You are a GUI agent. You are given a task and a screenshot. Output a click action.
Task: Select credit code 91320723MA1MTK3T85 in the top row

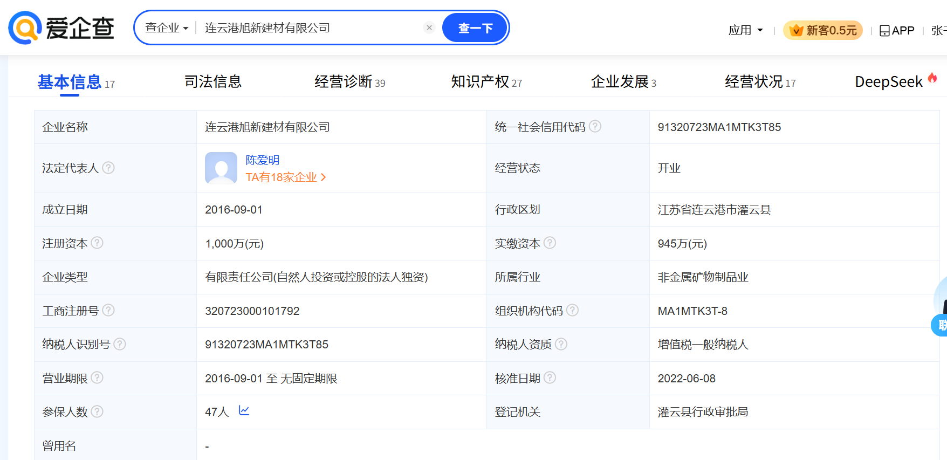point(719,127)
